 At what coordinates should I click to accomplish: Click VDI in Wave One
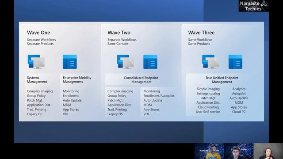(x=65, y=114)
